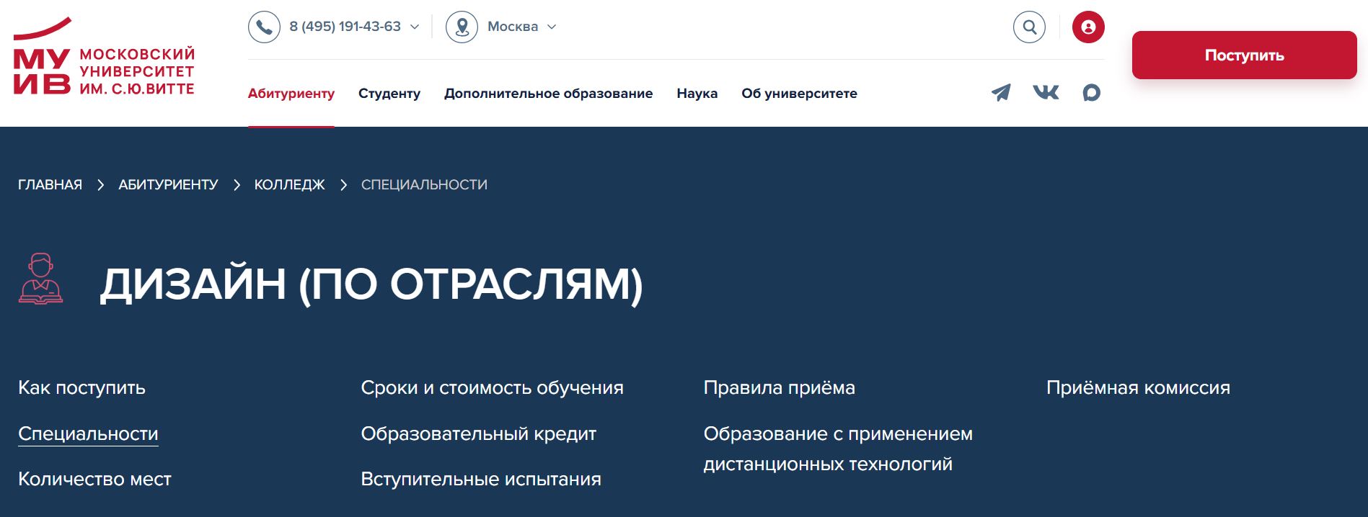Image resolution: width=1368 pixels, height=517 pixels.
Task: Open the Наука menu item
Action: click(697, 94)
